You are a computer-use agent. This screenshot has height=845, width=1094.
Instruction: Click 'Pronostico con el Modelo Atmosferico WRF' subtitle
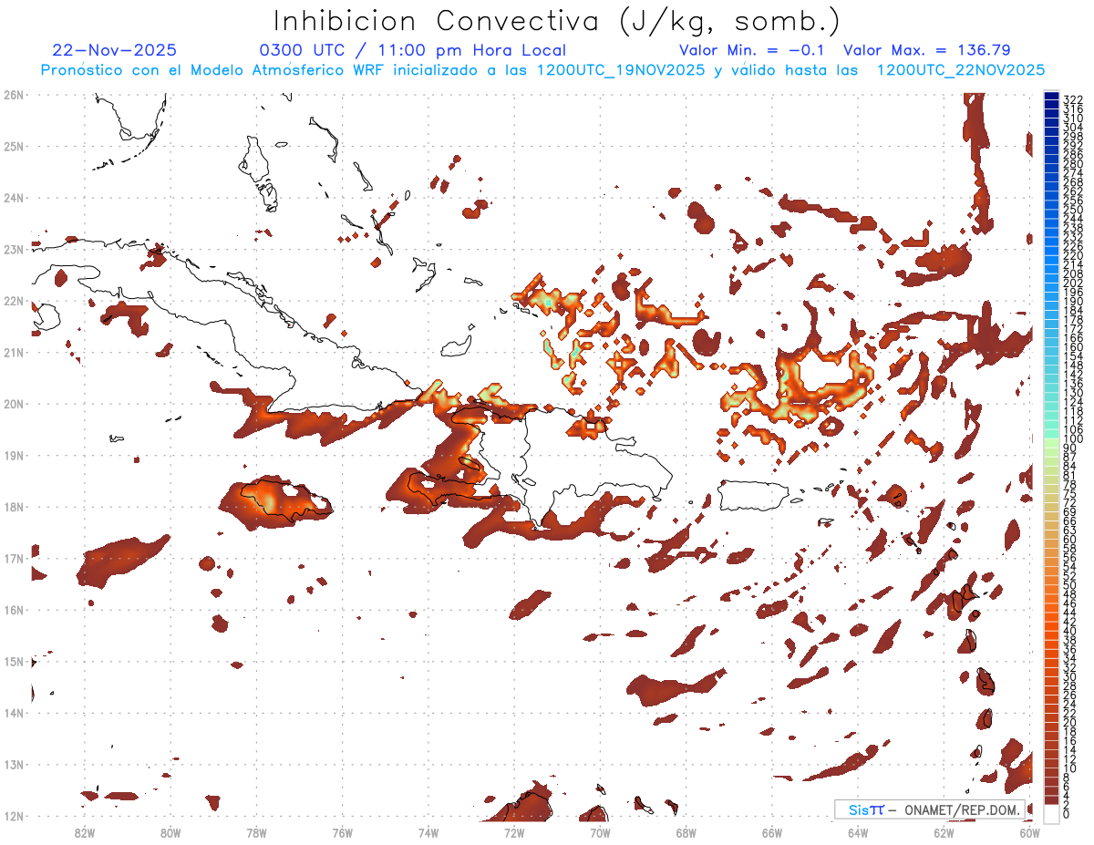point(212,70)
